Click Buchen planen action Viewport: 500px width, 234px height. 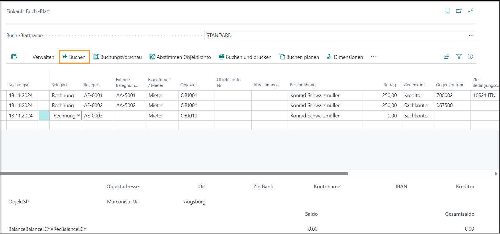tap(299, 57)
